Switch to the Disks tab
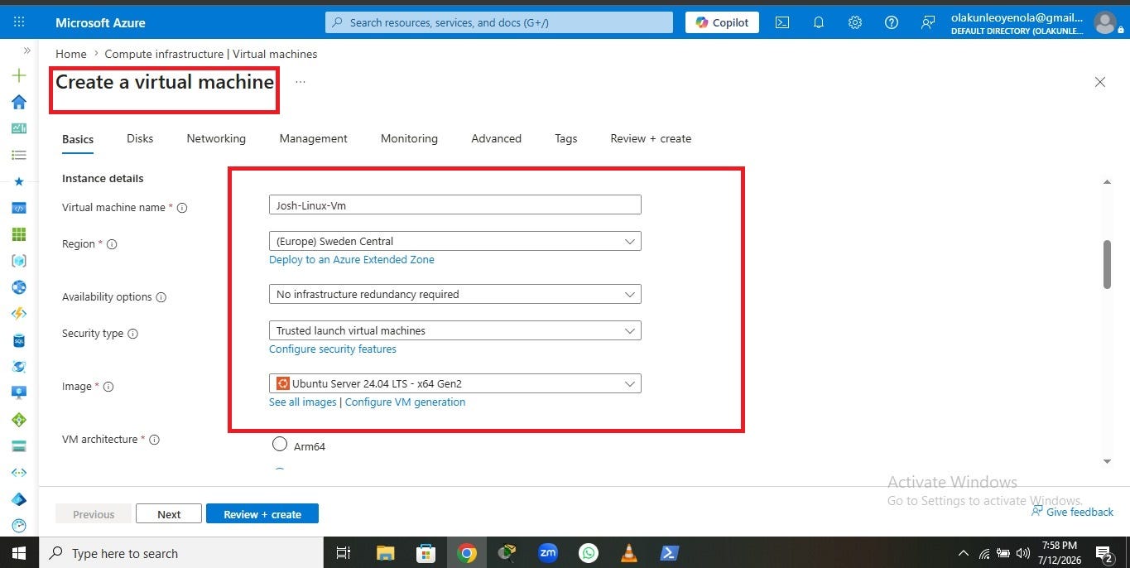The image size is (1130, 568). [x=140, y=138]
